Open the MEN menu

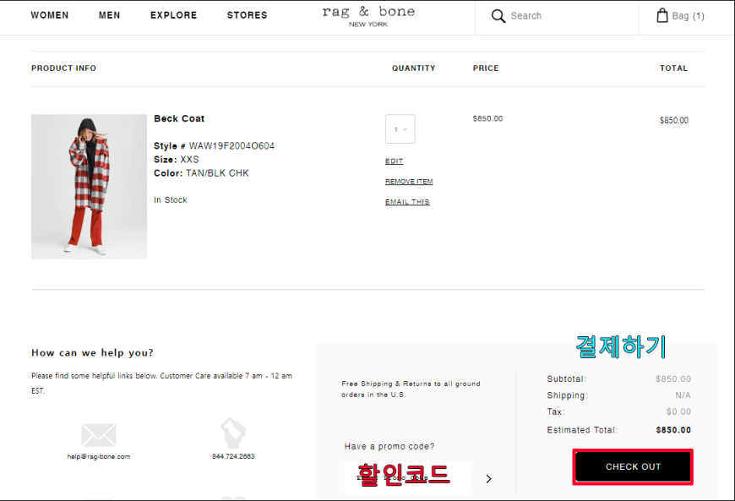(109, 15)
